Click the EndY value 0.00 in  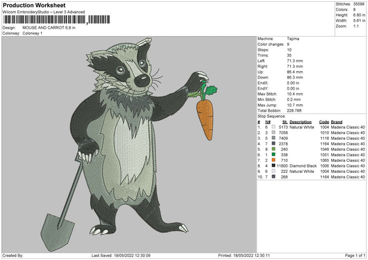click(x=293, y=88)
